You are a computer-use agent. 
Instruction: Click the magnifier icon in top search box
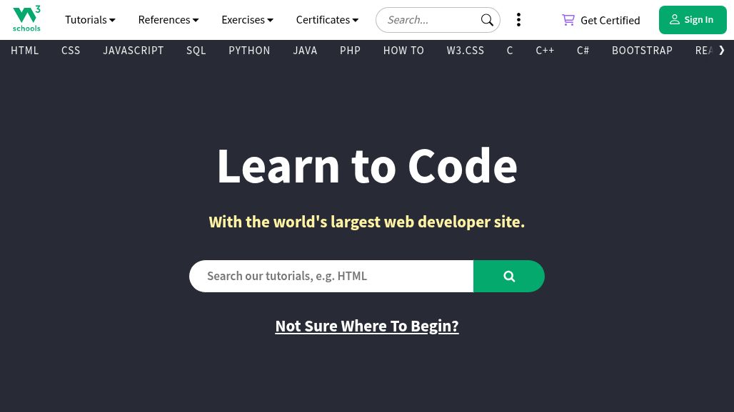coord(487,20)
